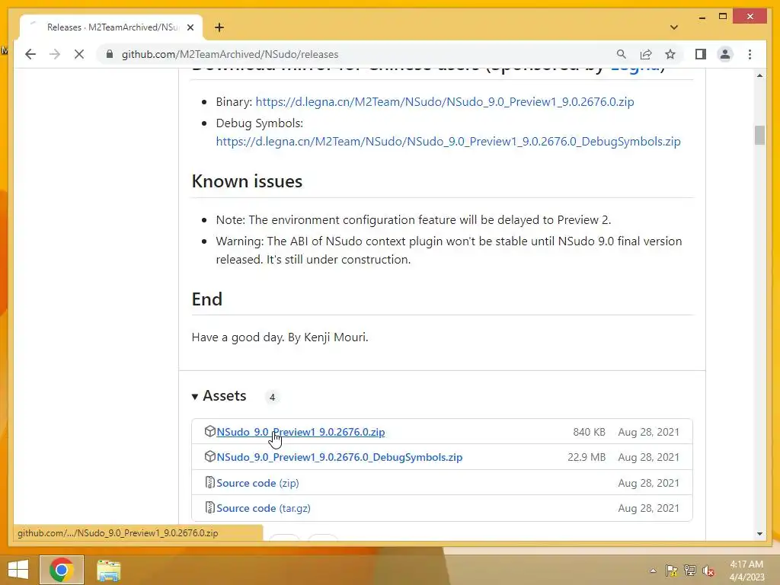This screenshot has height=585, width=780.
Task: Click package icon beside DebugSymbols zip
Action: (210, 457)
